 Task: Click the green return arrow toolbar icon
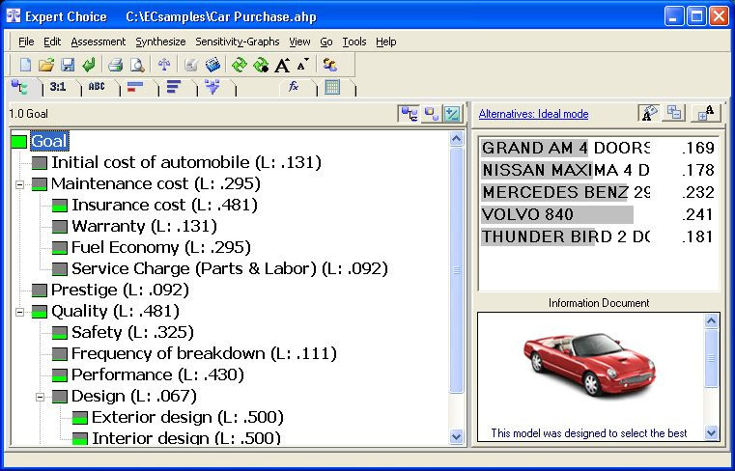[x=89, y=65]
